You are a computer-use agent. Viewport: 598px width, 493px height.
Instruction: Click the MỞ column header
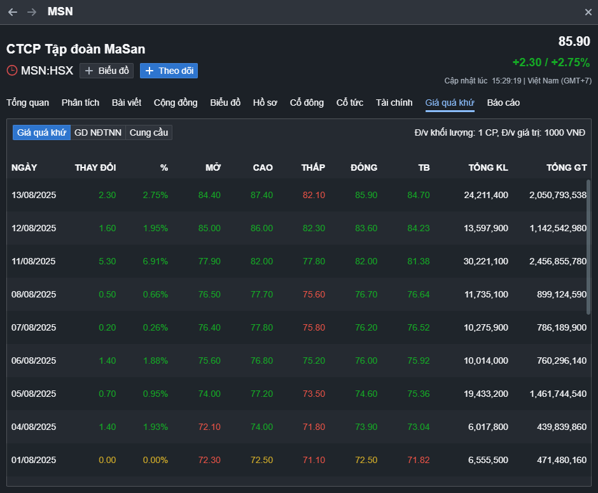213,168
